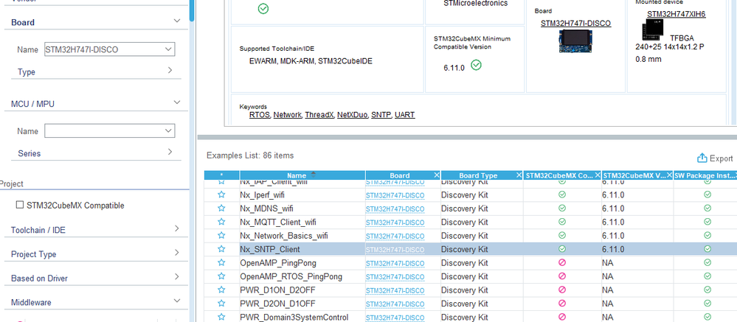Image resolution: width=737 pixels, height=322 pixels.
Task: Click the RTOS keyword link
Action: click(260, 114)
